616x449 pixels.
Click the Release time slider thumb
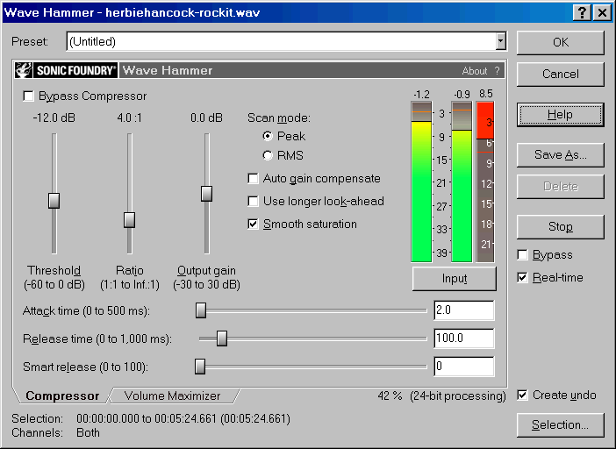click(x=222, y=339)
